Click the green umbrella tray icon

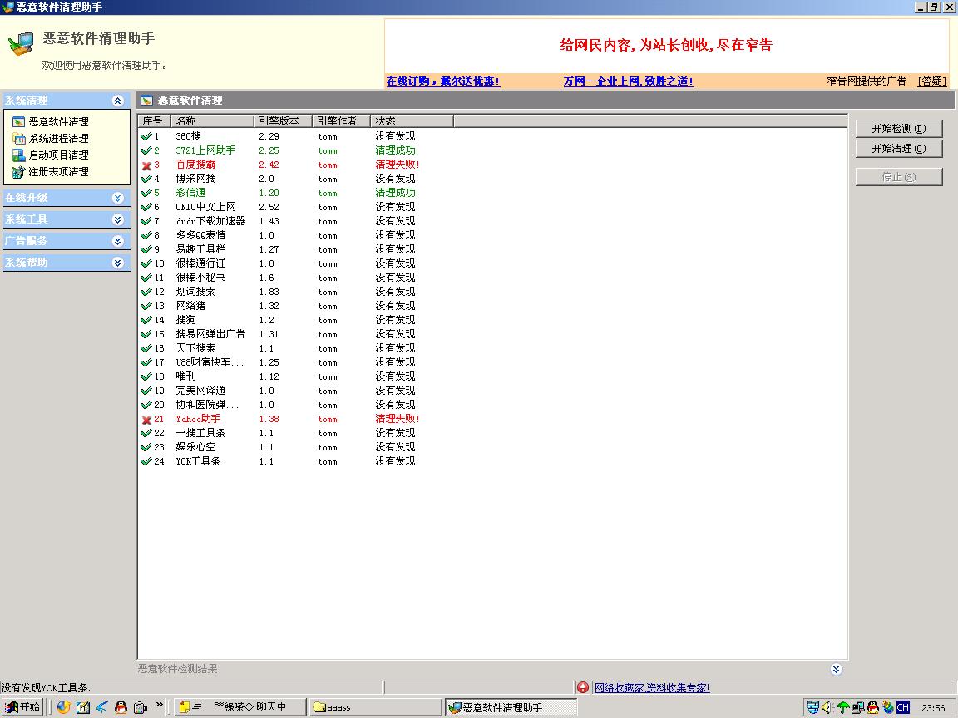842,708
